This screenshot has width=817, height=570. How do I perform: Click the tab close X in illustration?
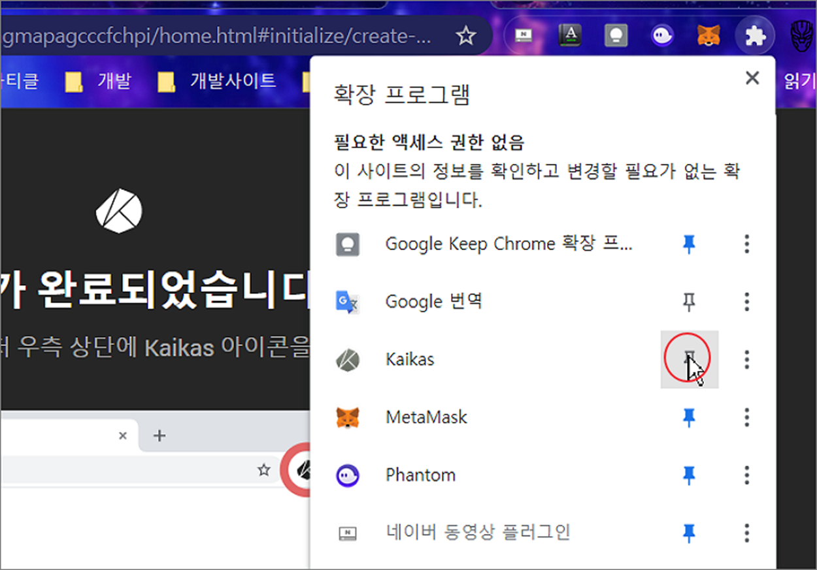click(122, 435)
